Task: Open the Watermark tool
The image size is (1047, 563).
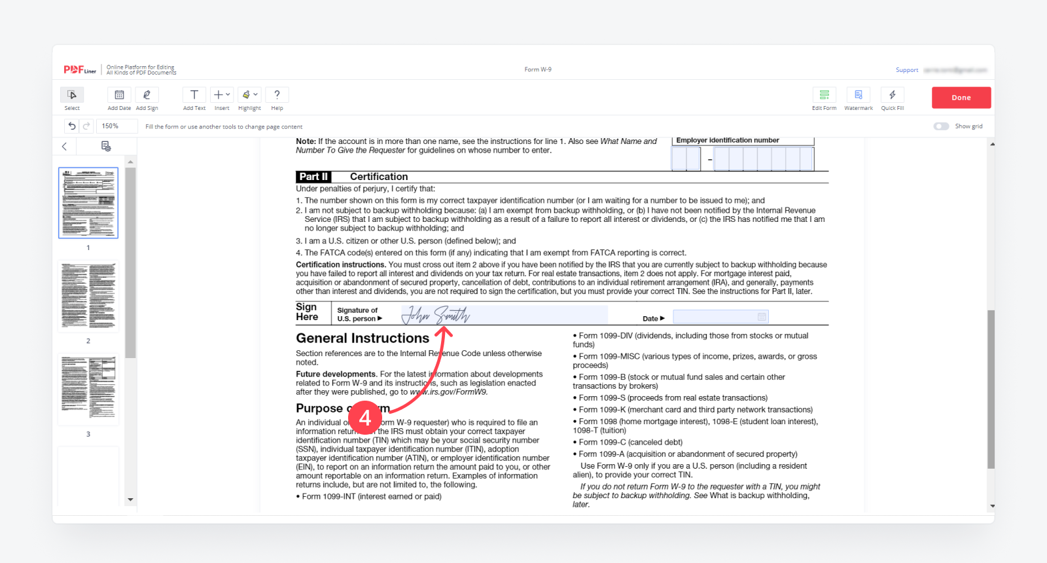Action: click(859, 95)
